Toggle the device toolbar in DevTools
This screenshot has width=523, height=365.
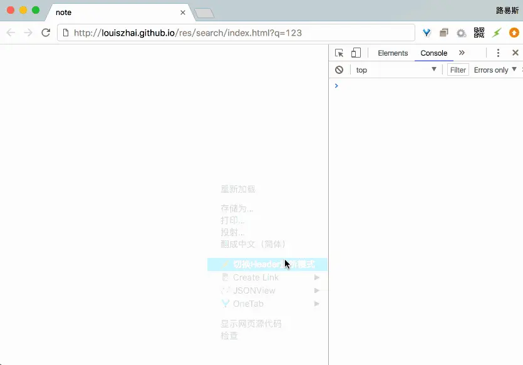[355, 53]
